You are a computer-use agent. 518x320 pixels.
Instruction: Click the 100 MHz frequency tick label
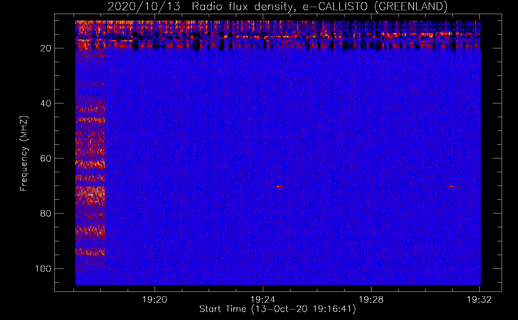click(x=43, y=268)
